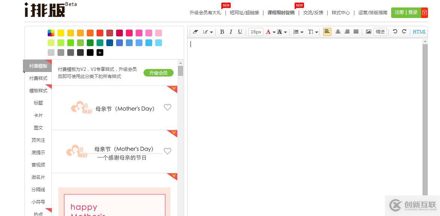
Task: Open 短网址/超链接 link
Action: tap(244, 13)
